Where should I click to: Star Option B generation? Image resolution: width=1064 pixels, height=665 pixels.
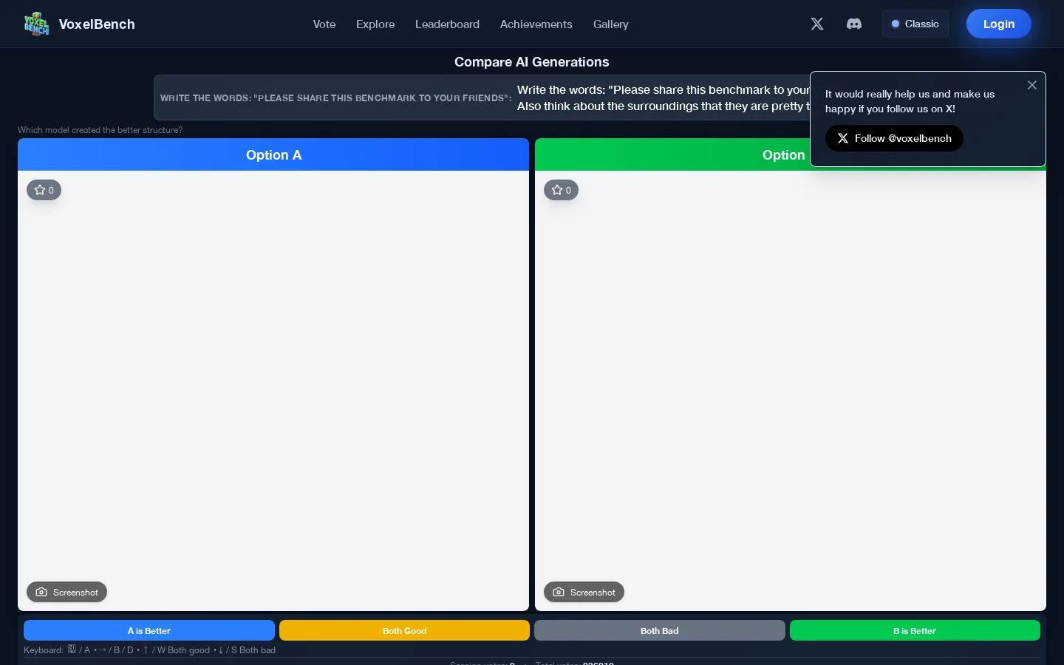[562, 190]
